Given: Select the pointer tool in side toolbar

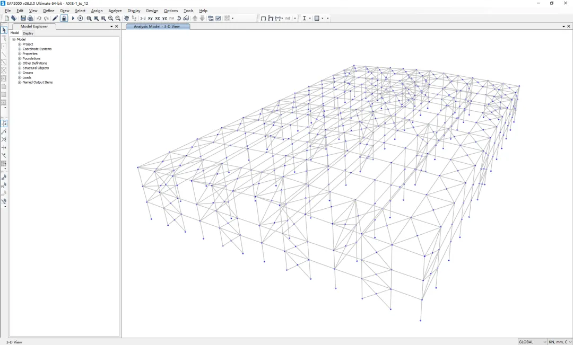Looking at the screenshot, I should (x=4, y=30).
